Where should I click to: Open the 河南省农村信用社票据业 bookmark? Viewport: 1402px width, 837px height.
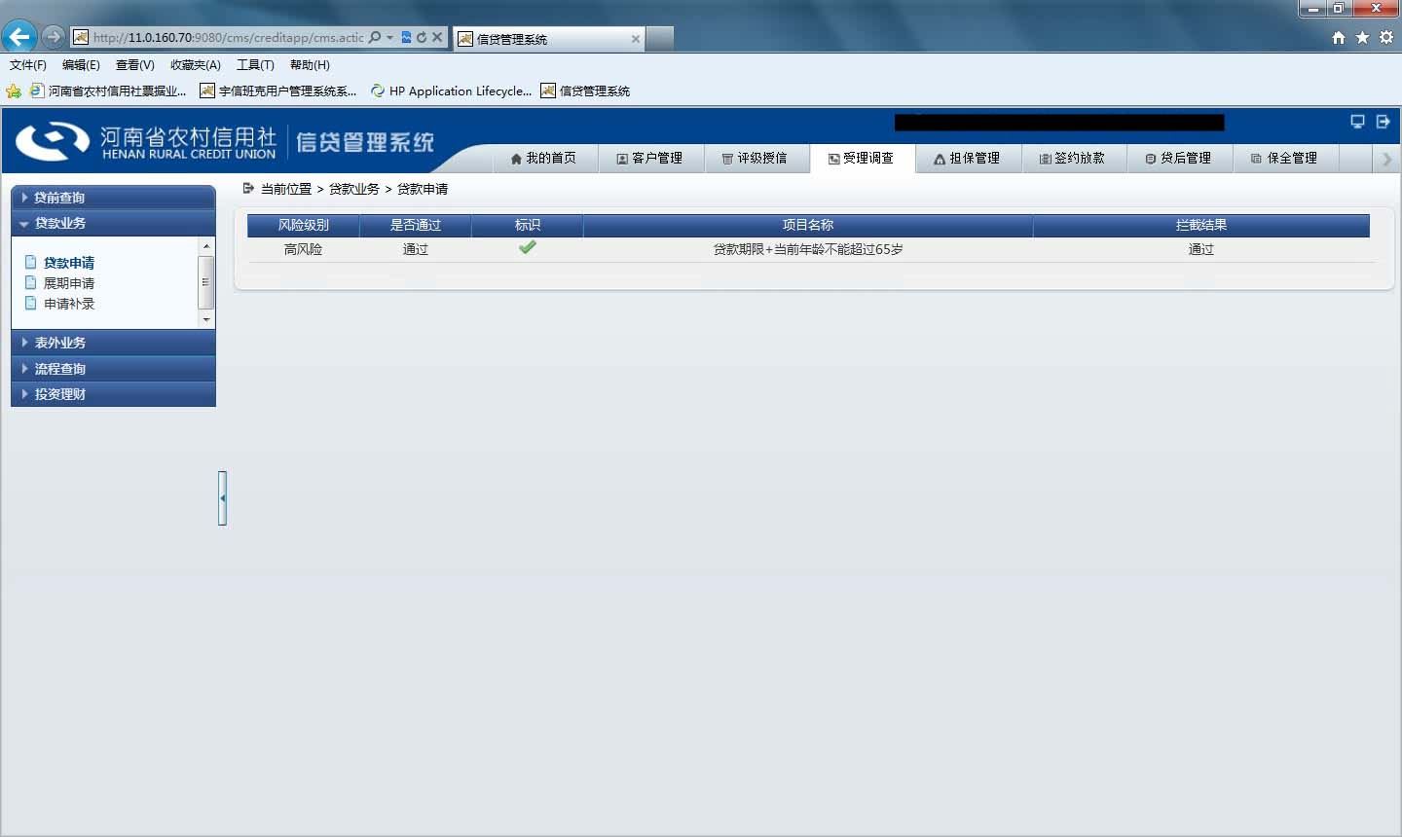[108, 91]
